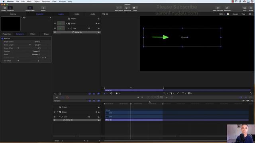Toggle Write On checkbox in Layers list
This screenshot has width=255, height=143.
click(x=55, y=32)
